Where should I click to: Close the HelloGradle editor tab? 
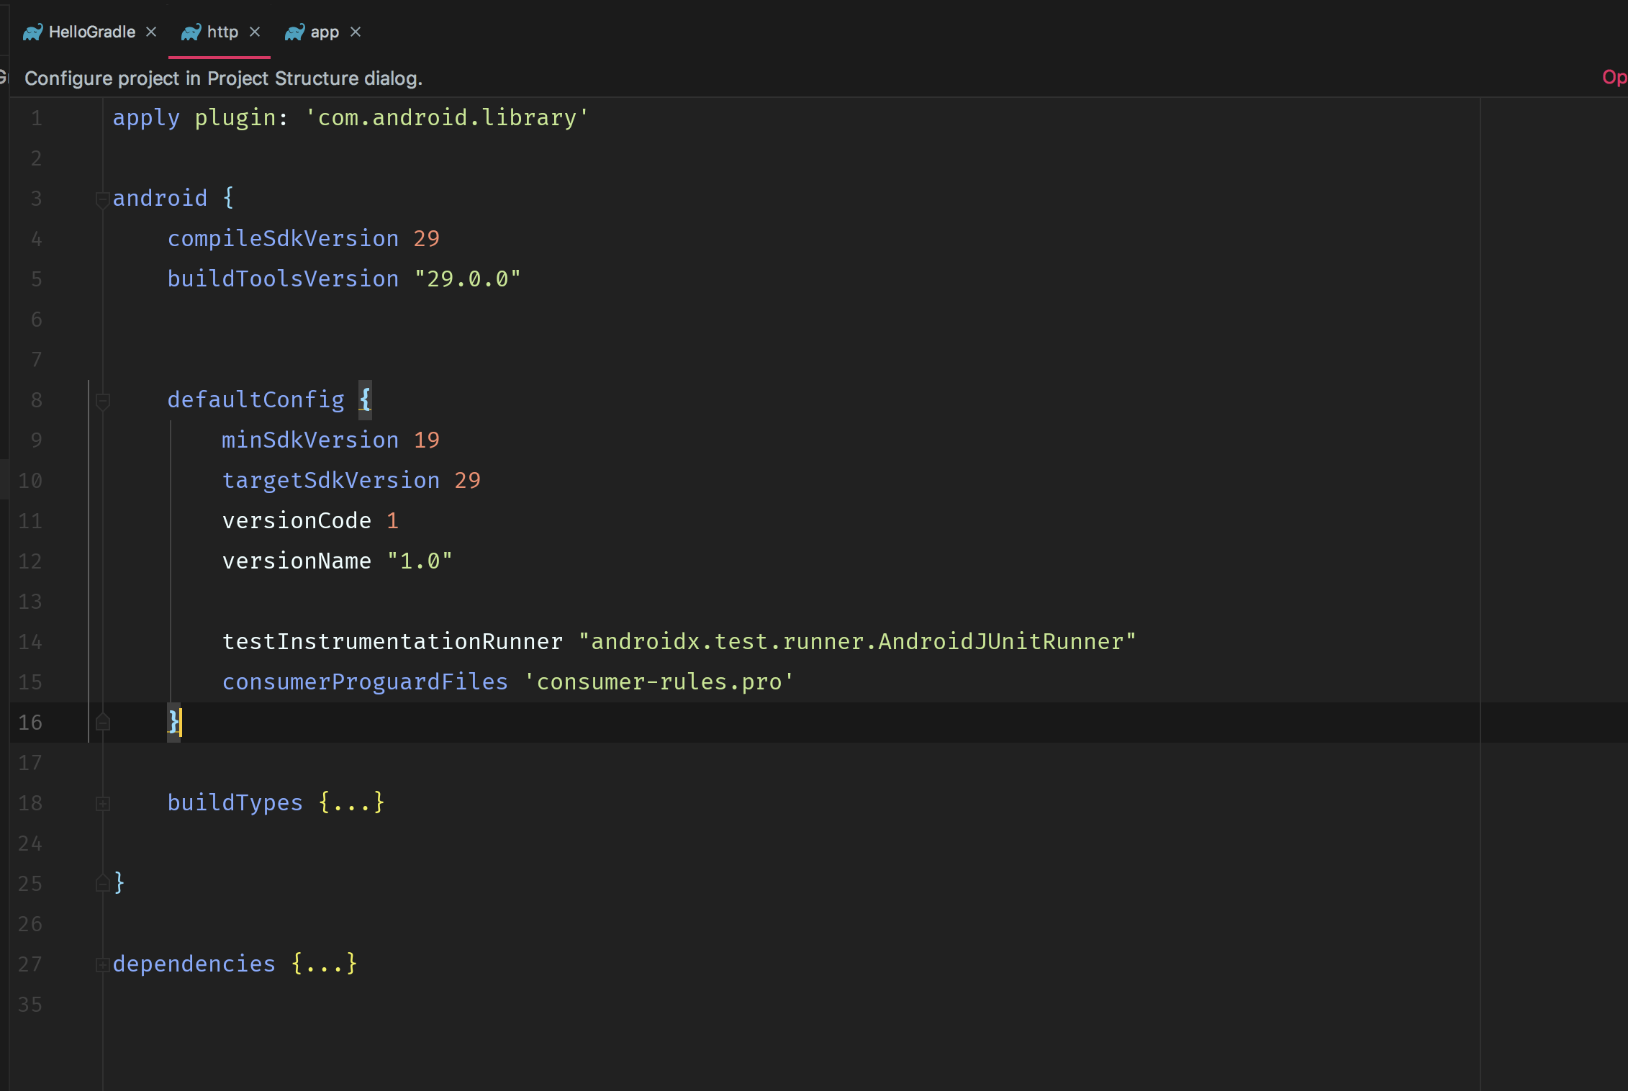click(151, 32)
